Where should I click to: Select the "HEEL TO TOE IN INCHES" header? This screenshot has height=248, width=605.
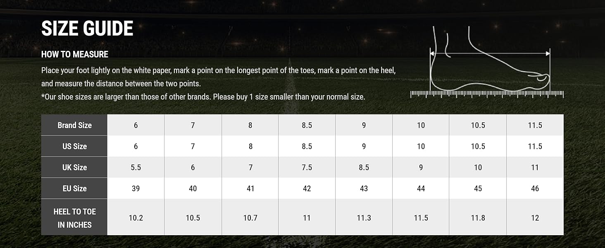click(x=74, y=218)
